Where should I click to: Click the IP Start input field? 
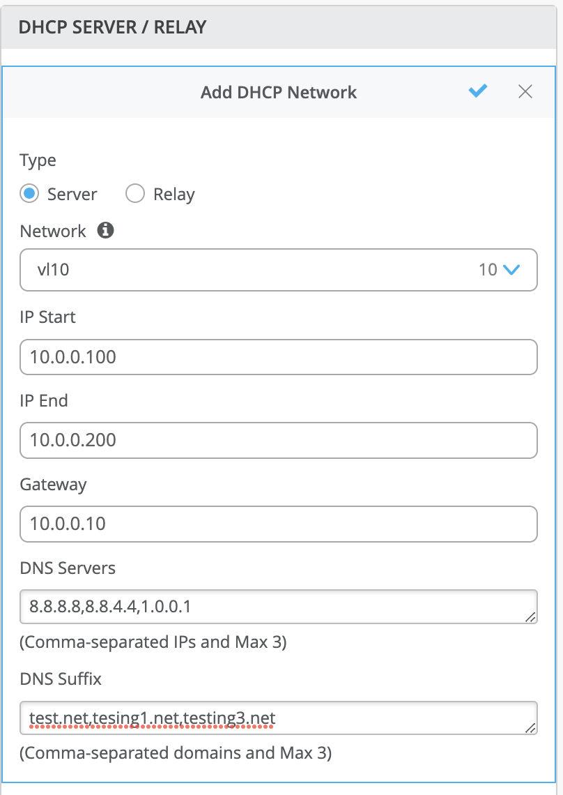click(x=279, y=357)
